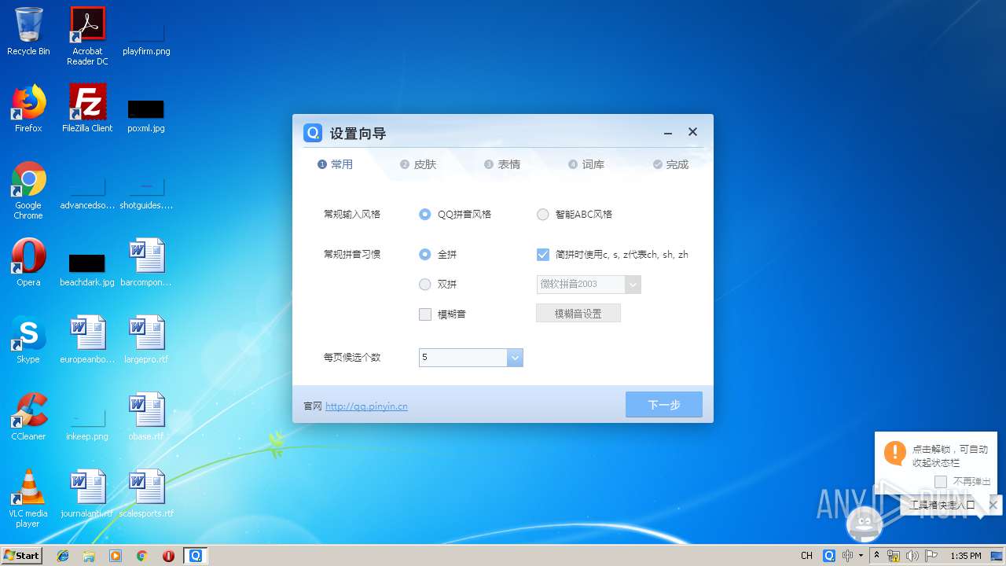Select shotguides… desktop file

pos(146,193)
